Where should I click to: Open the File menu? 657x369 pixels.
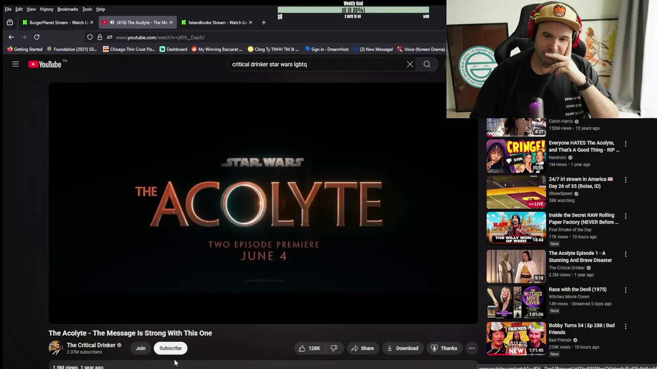tap(8, 9)
